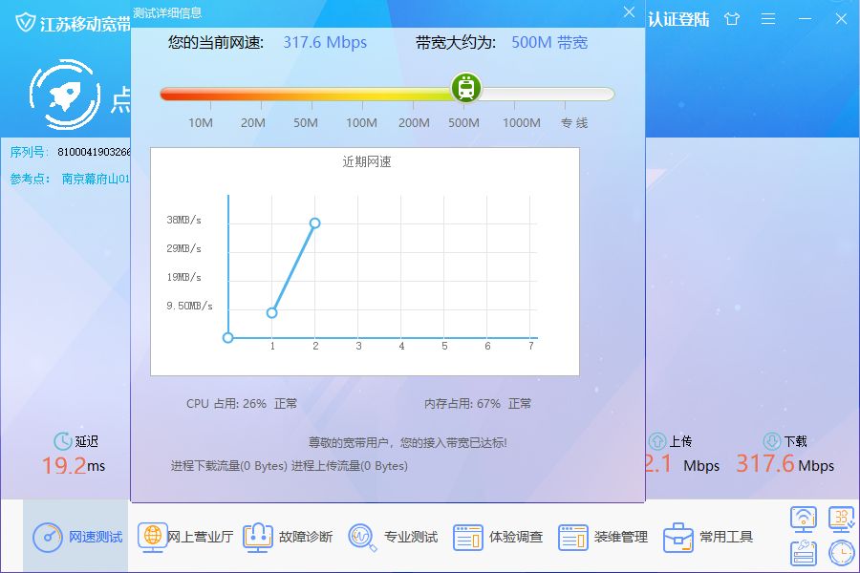This screenshot has height=573, width=860.
Task: Click the 网速测试 gauge icon
Action: pos(48,537)
